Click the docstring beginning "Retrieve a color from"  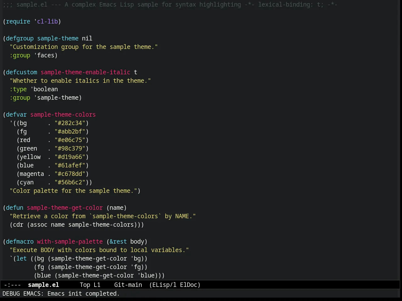click(103, 216)
